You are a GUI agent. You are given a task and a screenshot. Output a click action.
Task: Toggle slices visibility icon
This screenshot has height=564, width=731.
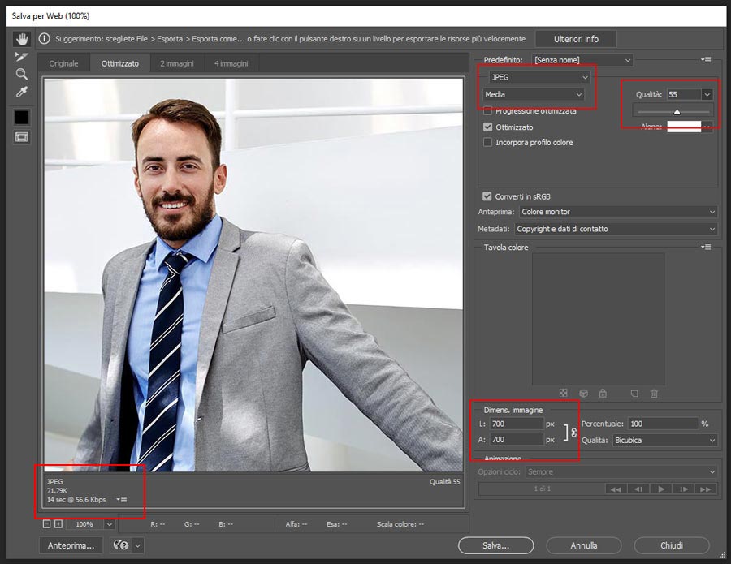(21, 137)
